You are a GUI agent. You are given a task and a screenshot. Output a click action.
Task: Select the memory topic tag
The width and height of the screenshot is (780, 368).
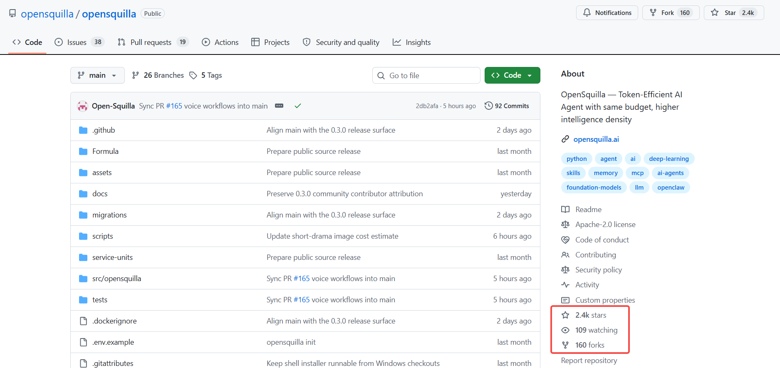click(606, 173)
